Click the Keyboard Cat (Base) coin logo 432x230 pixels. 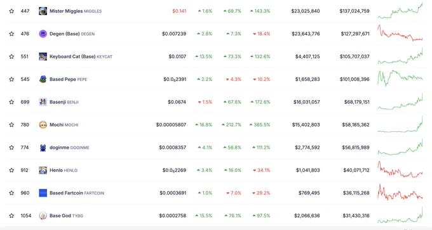43,56
